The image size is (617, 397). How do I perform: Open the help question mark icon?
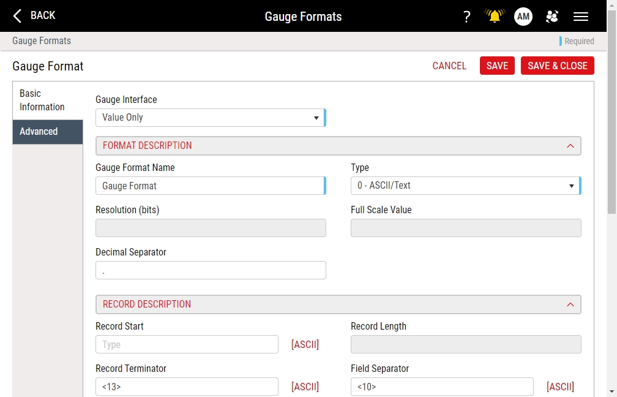466,17
